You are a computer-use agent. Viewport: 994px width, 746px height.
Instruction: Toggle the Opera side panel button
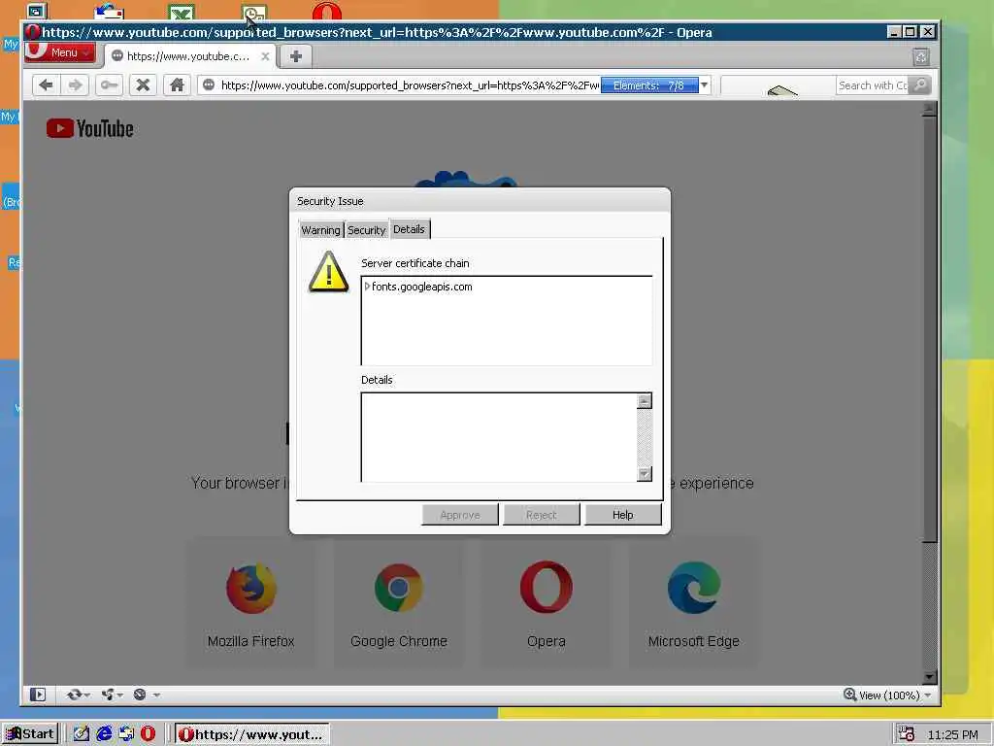38,695
